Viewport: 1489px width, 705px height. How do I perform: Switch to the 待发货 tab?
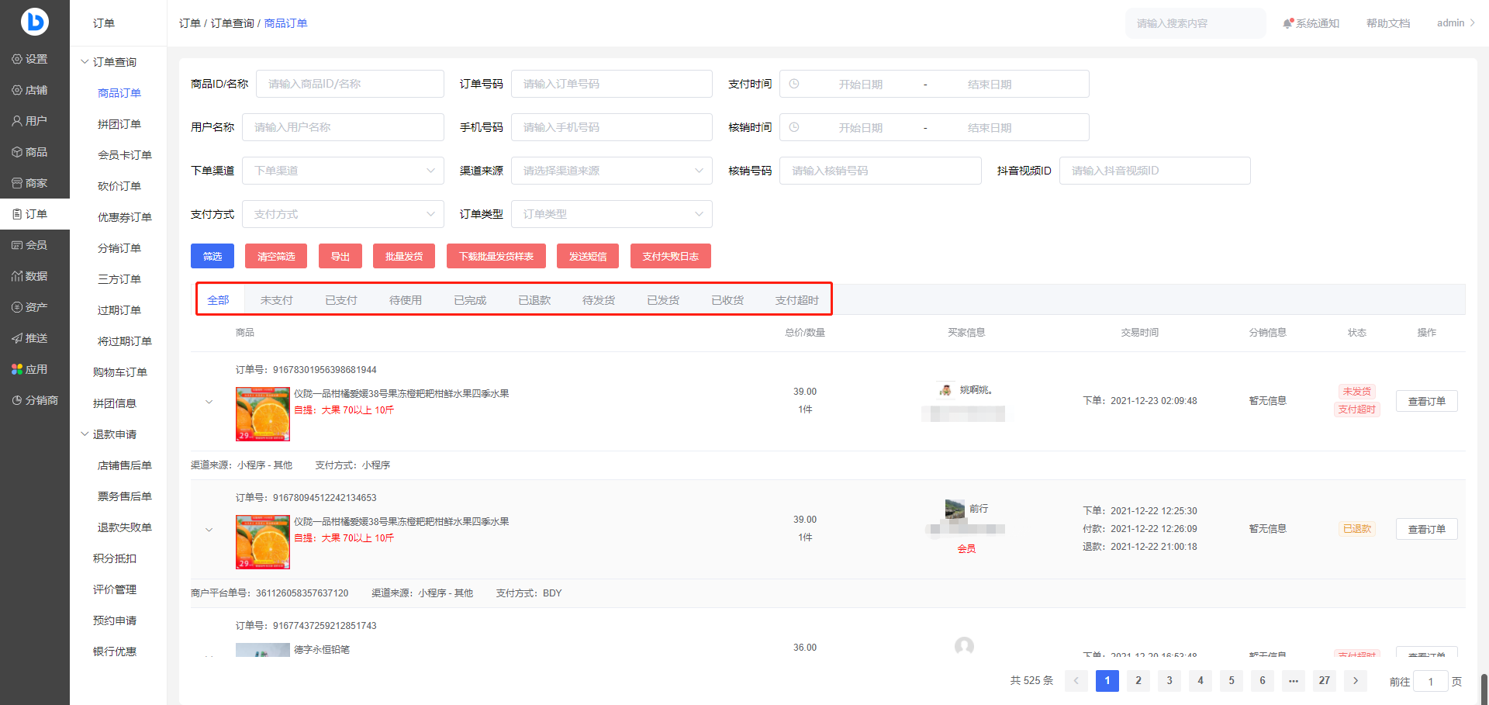click(x=599, y=300)
